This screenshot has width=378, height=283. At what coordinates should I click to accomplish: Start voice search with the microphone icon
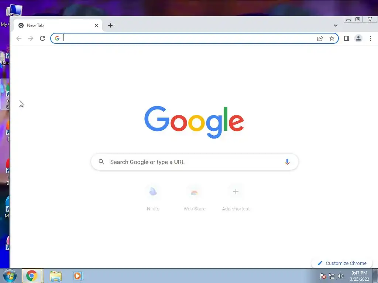point(287,162)
